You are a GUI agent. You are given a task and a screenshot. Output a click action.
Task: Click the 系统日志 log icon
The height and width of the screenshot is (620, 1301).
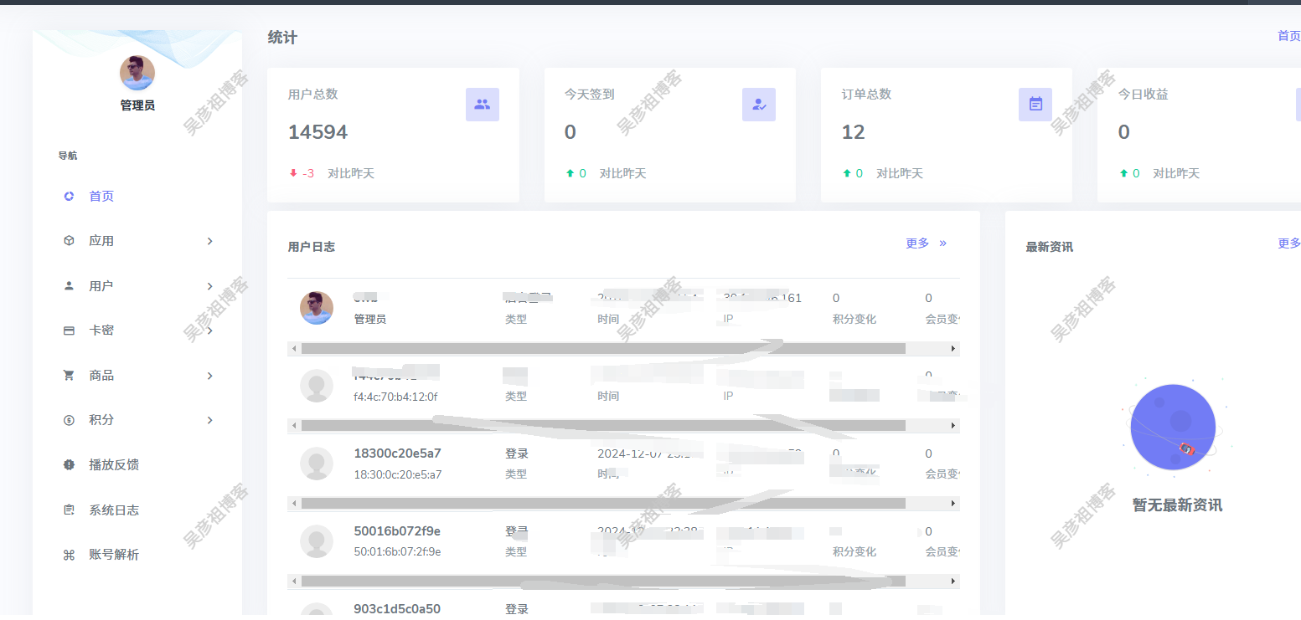click(x=69, y=510)
